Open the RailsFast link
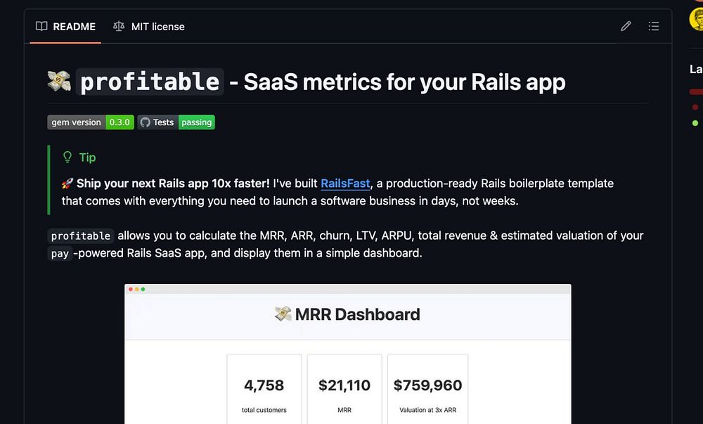Image resolution: width=703 pixels, height=424 pixels. pyautogui.click(x=345, y=184)
